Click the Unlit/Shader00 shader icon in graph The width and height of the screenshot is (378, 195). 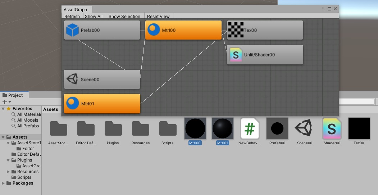pos(236,55)
